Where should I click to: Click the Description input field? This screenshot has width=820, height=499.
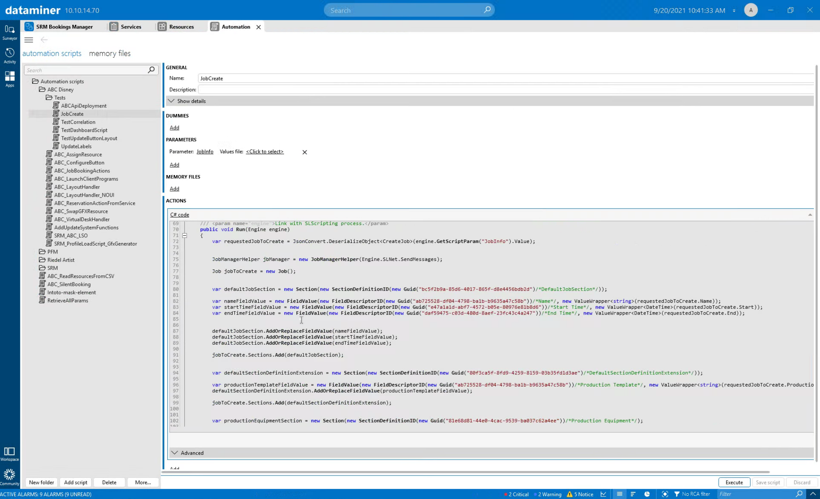coord(505,89)
